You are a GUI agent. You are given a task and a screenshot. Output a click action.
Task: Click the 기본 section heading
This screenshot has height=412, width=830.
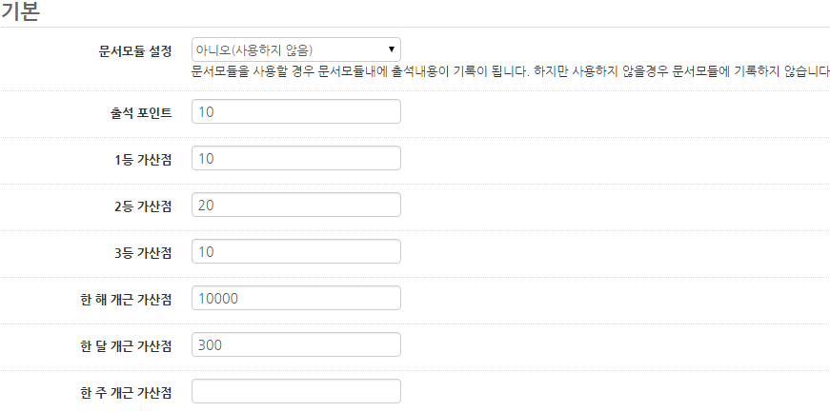click(20, 11)
